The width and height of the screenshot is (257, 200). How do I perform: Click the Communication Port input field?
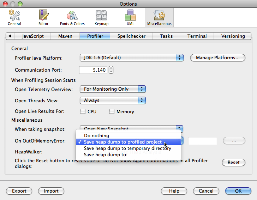(x=93, y=70)
